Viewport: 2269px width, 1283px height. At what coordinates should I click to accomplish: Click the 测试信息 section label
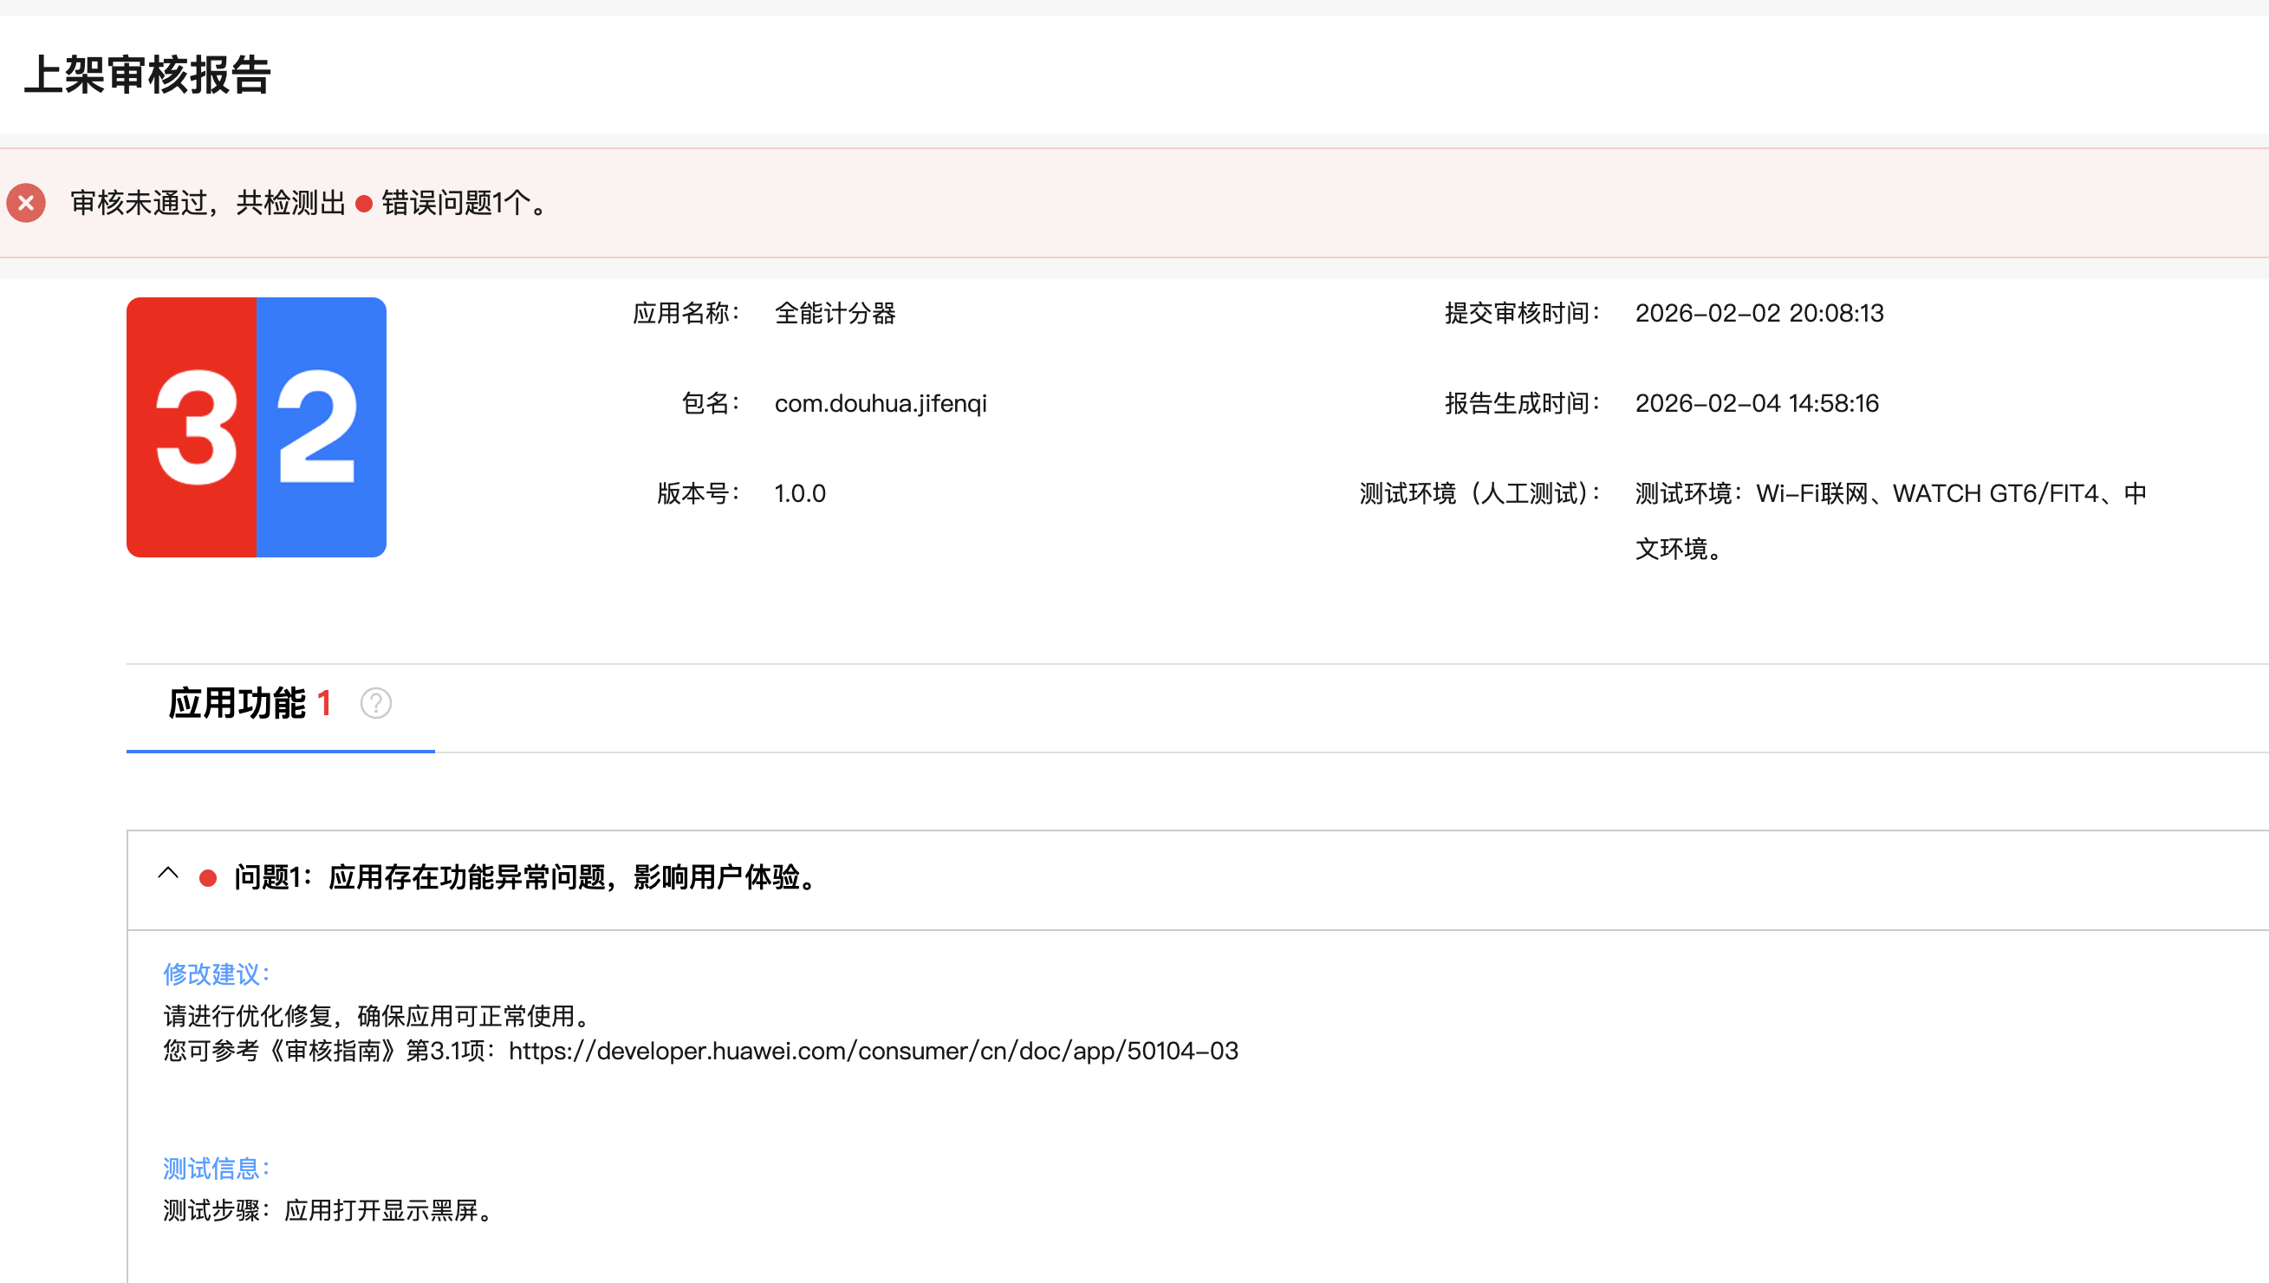[216, 1169]
